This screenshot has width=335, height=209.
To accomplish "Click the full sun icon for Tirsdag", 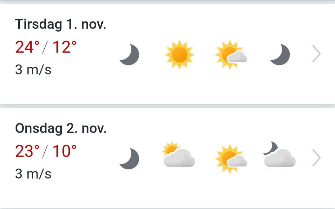I will [179, 55].
